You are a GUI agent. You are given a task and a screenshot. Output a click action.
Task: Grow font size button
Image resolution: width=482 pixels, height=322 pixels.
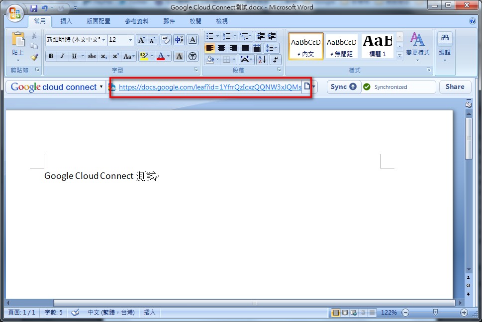[141, 40]
